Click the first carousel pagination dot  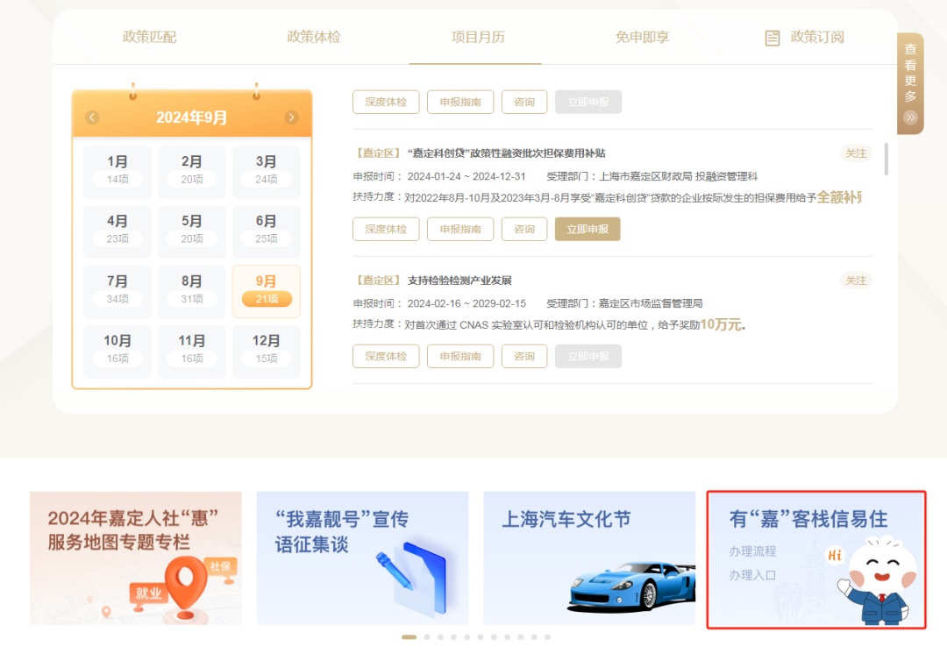409,637
